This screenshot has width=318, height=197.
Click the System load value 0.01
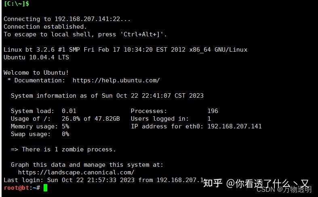pyautogui.click(x=69, y=111)
